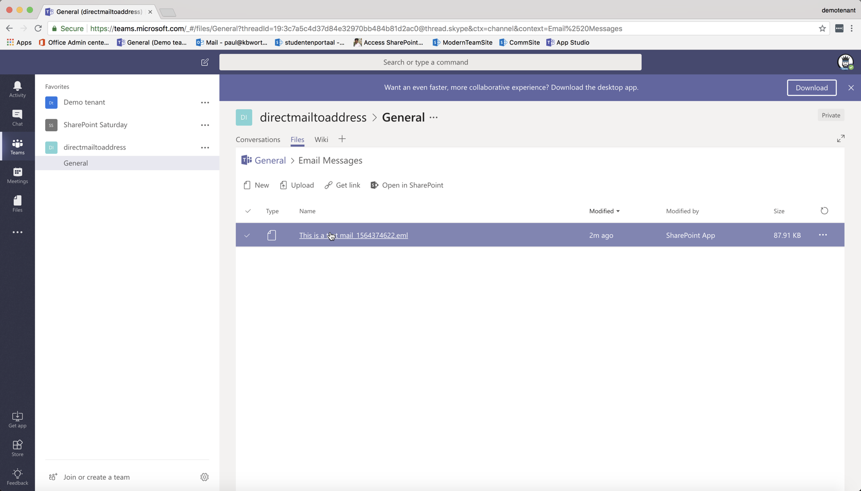
Task: Switch to the Wiki tab
Action: pyautogui.click(x=321, y=139)
